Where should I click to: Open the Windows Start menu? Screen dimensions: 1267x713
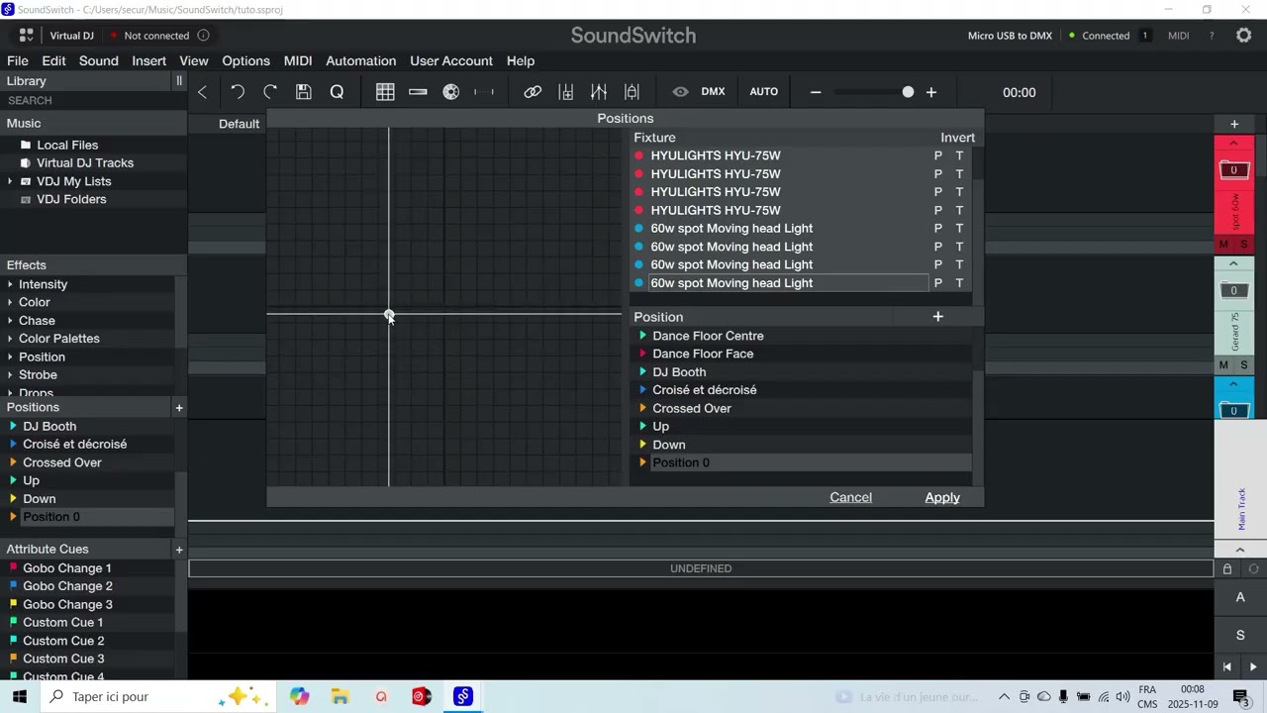[19, 696]
